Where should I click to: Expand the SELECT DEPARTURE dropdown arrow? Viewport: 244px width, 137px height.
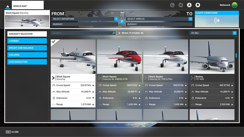pos(116,19)
